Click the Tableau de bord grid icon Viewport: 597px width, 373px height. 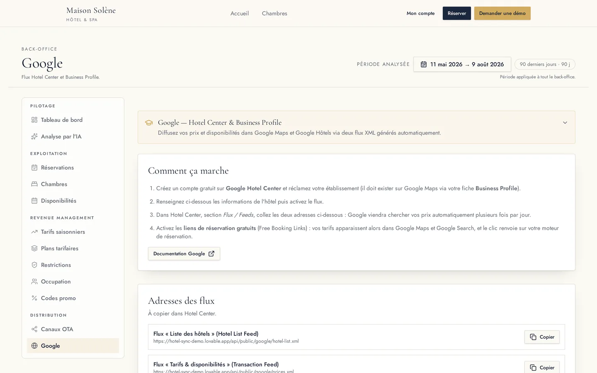tap(34, 120)
